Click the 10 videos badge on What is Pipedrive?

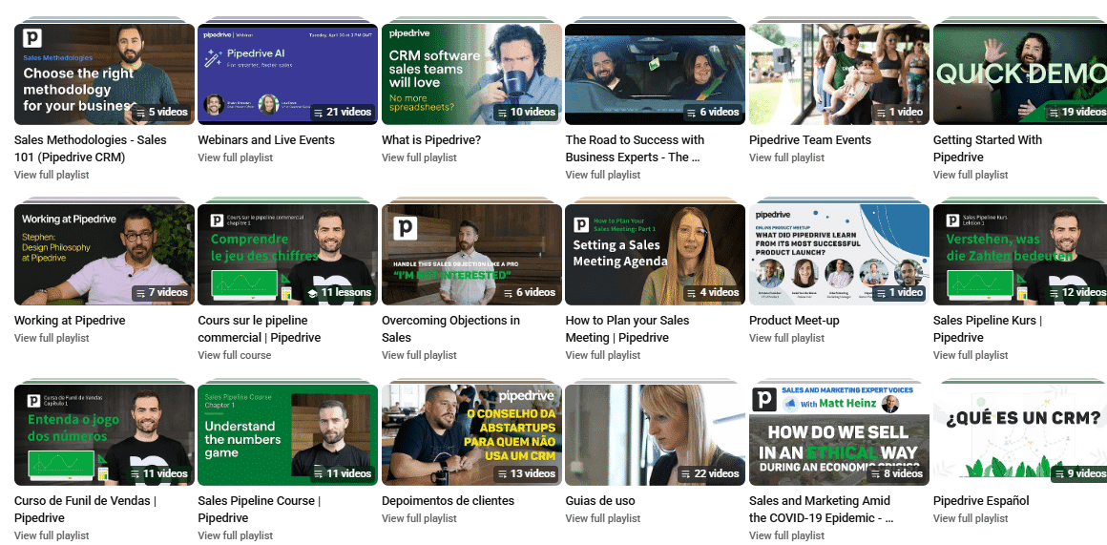pyautogui.click(x=526, y=113)
